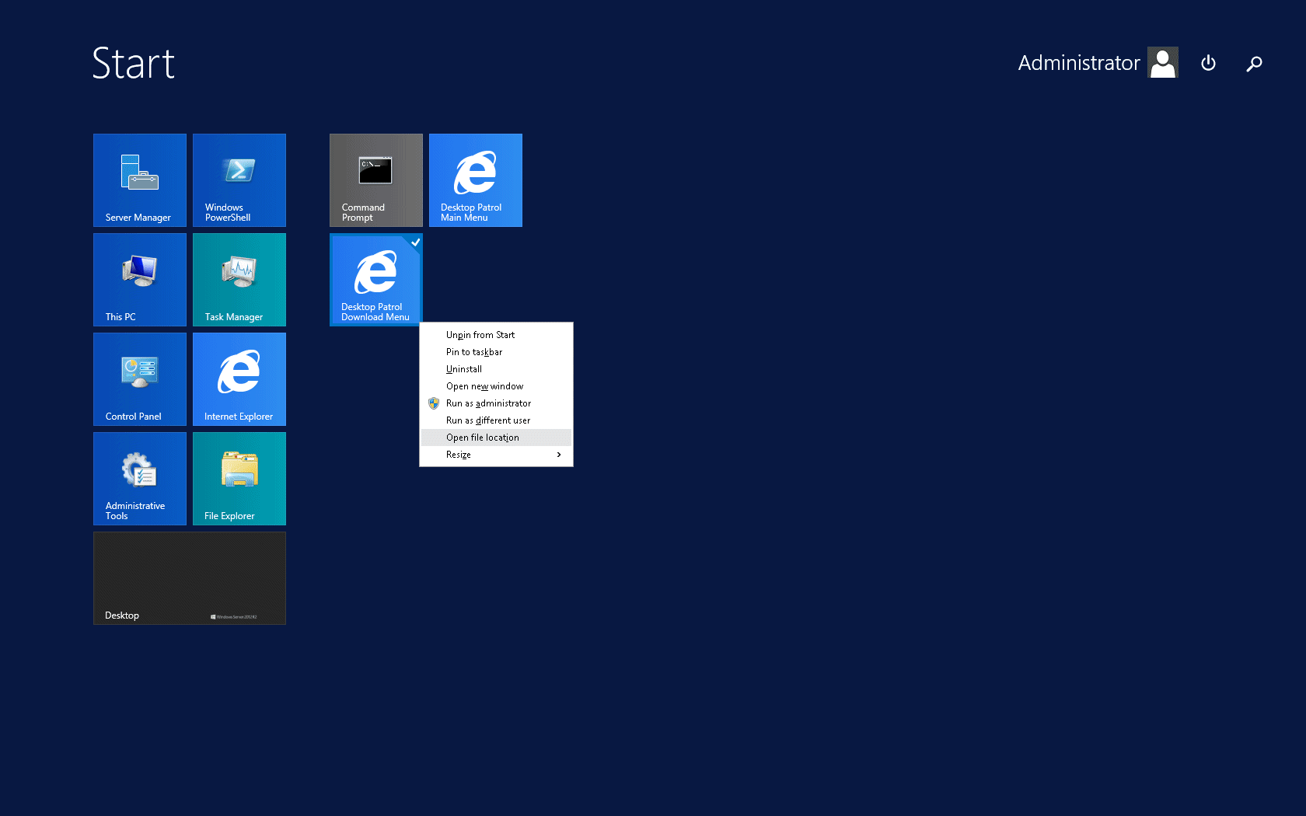Open the Command Prompt tile
Viewport: 1306px width, 816px height.
pyautogui.click(x=376, y=180)
